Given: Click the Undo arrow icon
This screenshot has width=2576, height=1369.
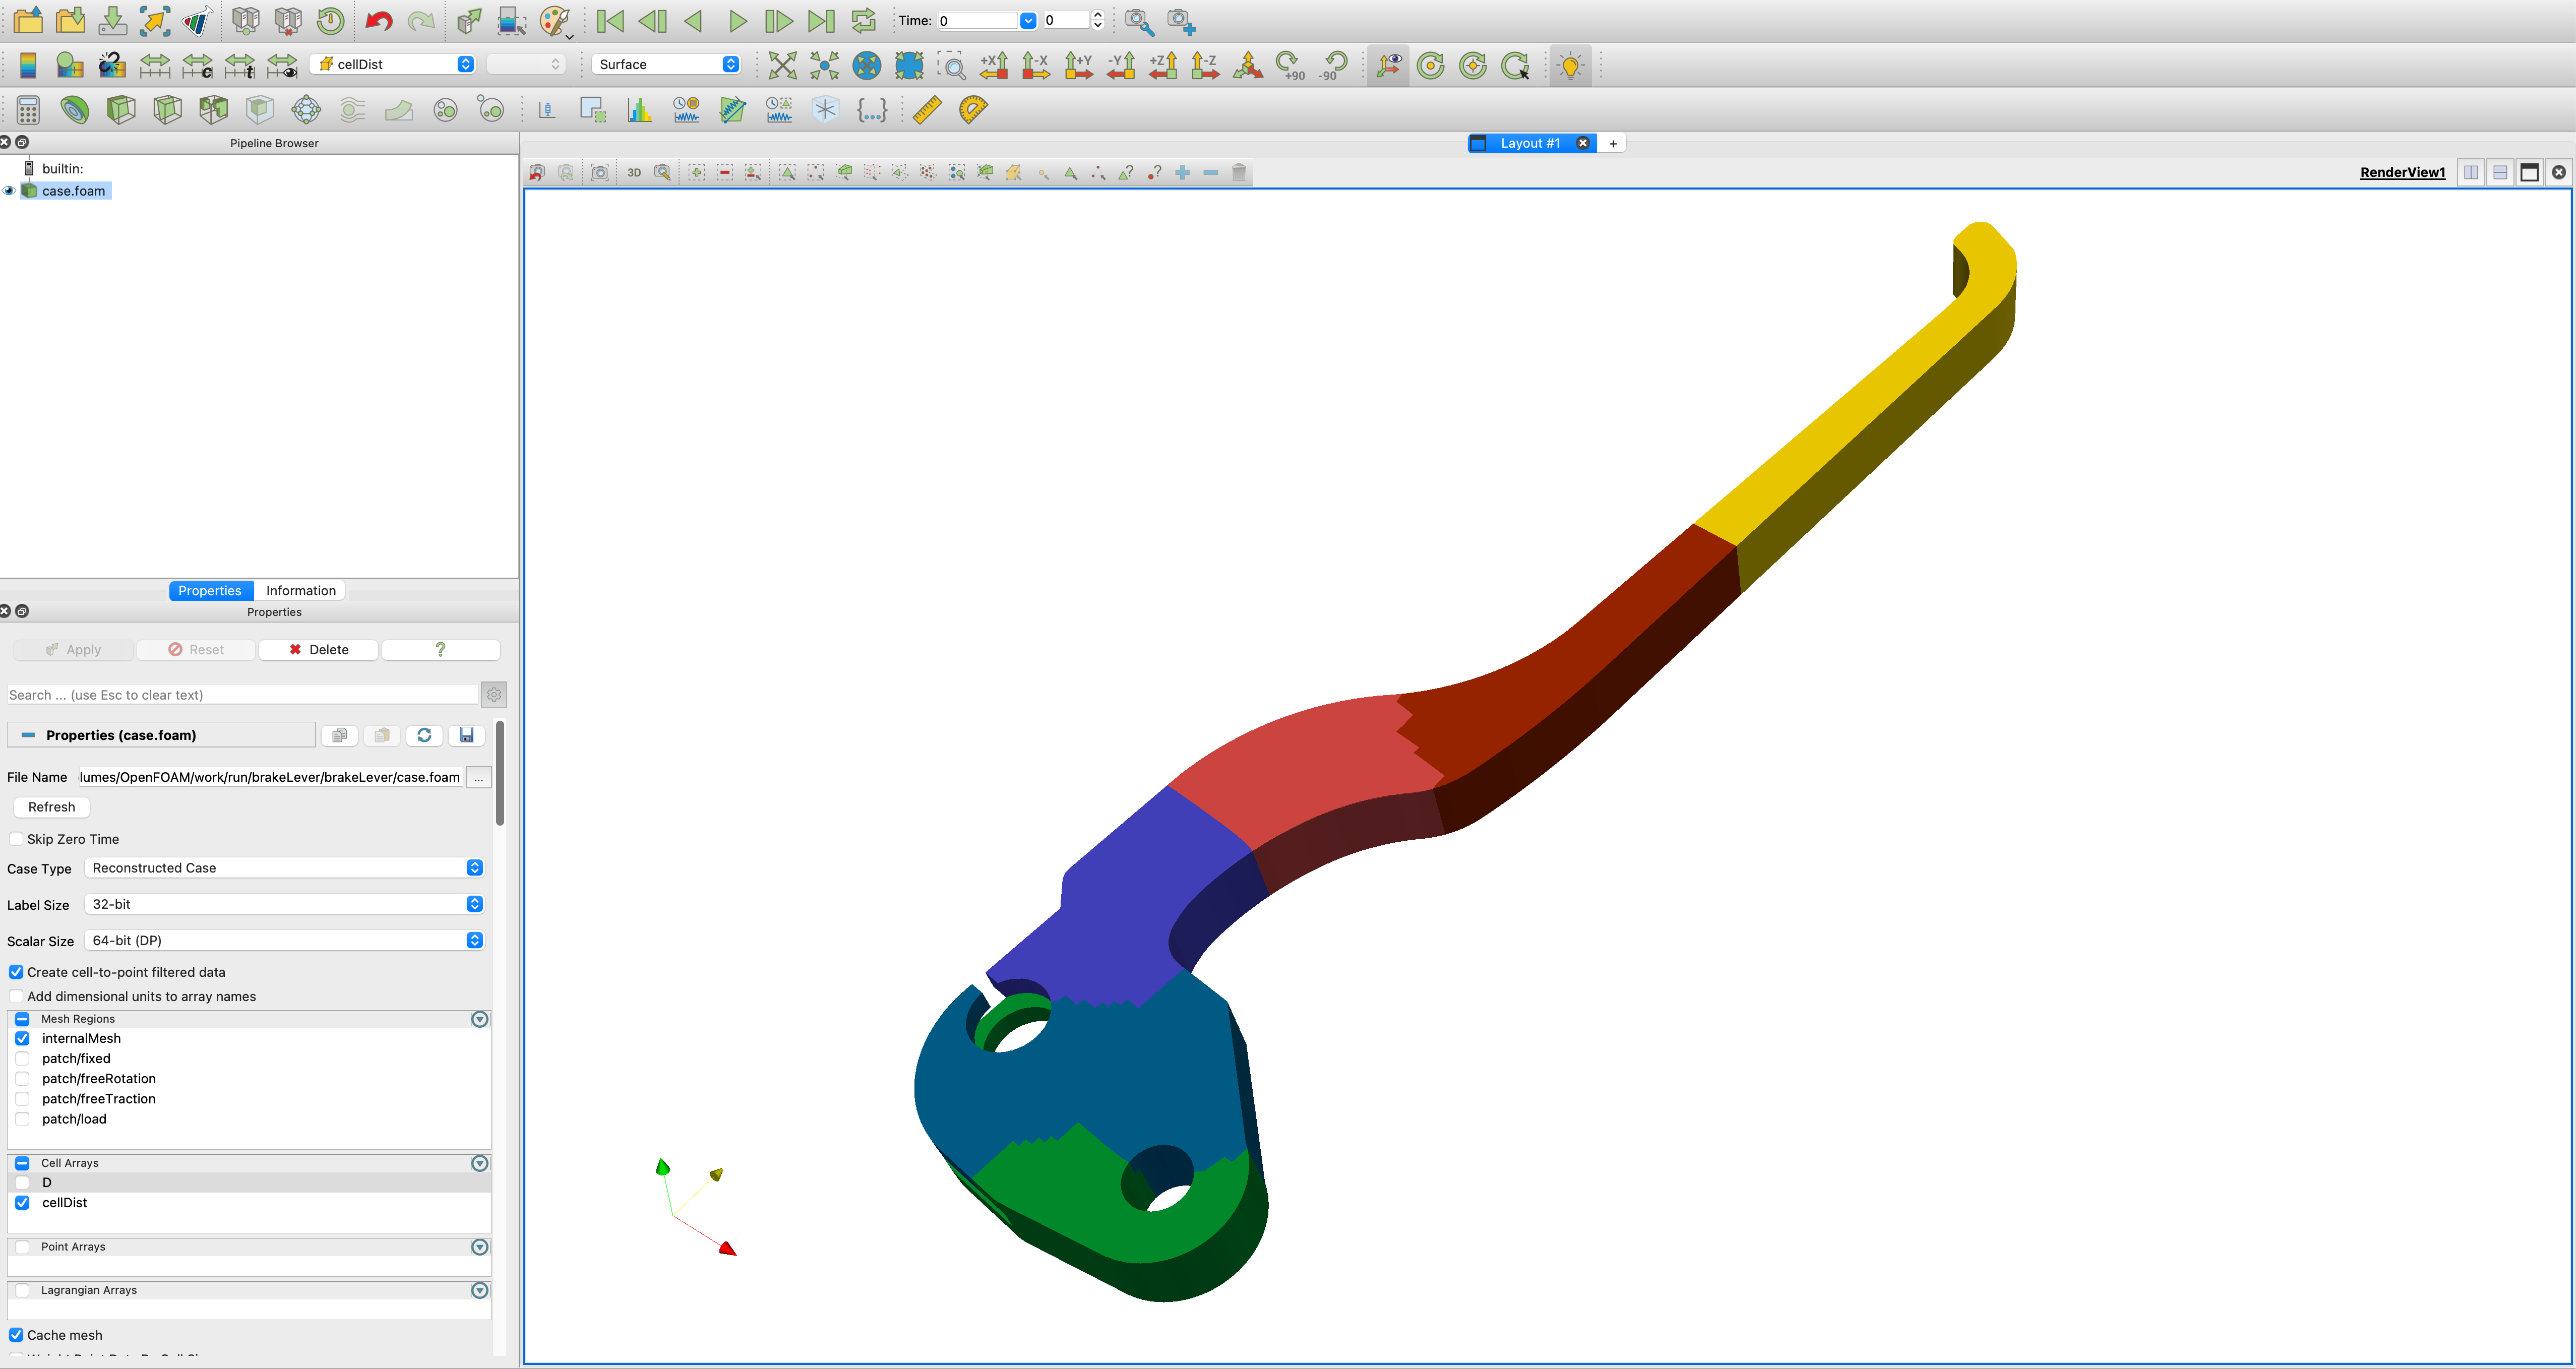Looking at the screenshot, I should click(x=379, y=21).
